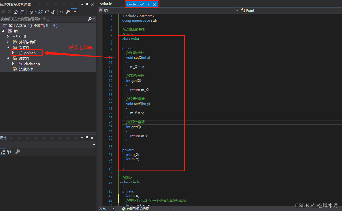The width and height of the screenshot is (342, 211).
Task: Switch to the circle.cpp* editor tab
Action: coord(136,4)
